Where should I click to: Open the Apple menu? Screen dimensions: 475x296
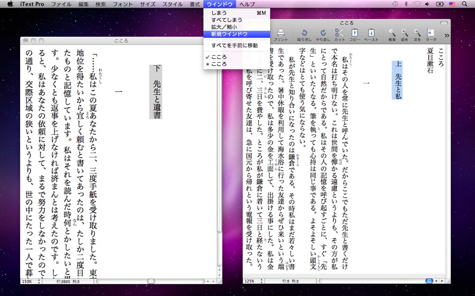pyautogui.click(x=10, y=4)
